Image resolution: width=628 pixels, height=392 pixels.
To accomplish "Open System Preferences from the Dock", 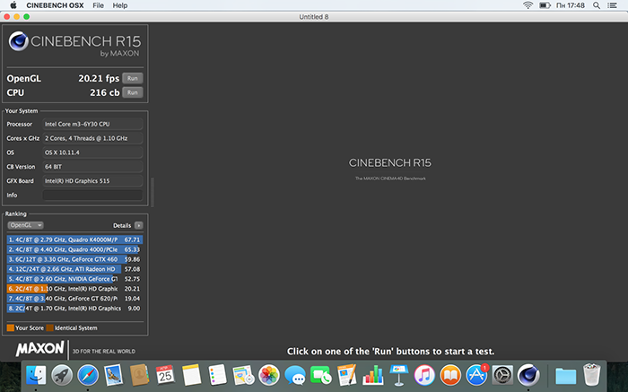I will pyautogui.click(x=503, y=374).
